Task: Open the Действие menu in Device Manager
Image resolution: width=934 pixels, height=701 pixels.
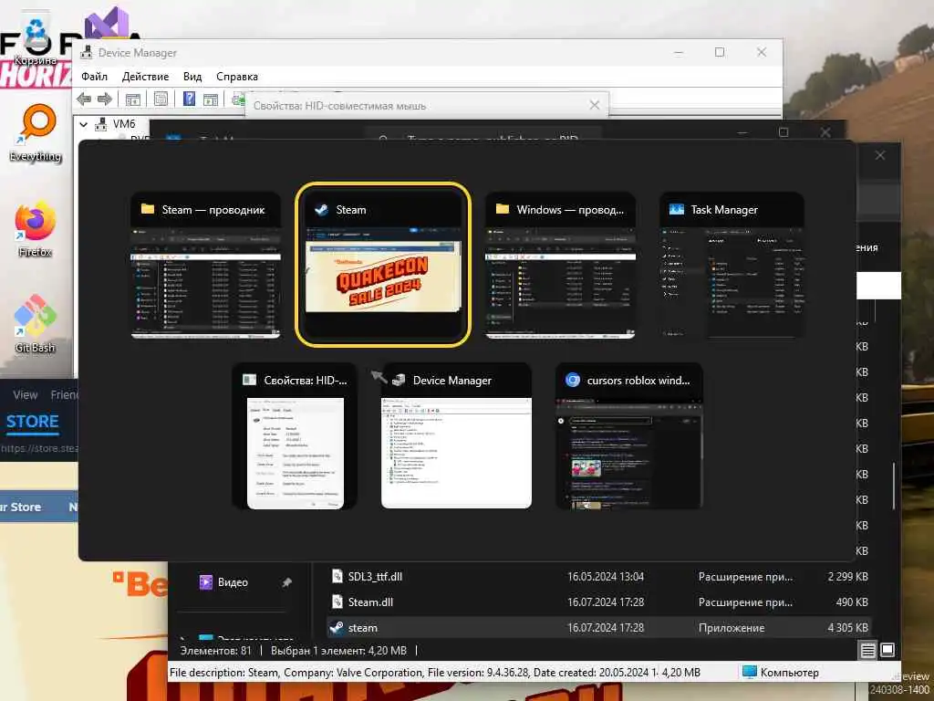Action: [x=145, y=77]
